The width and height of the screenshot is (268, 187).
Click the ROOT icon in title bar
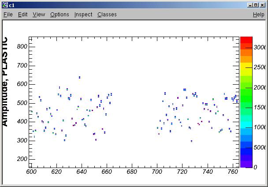(x=5, y=5)
